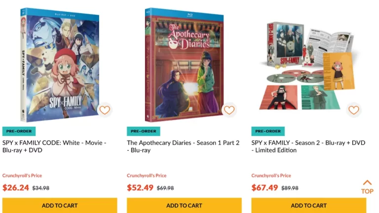Click PRE-ORDER badge on the Season 2 Limited Edition

268,131
